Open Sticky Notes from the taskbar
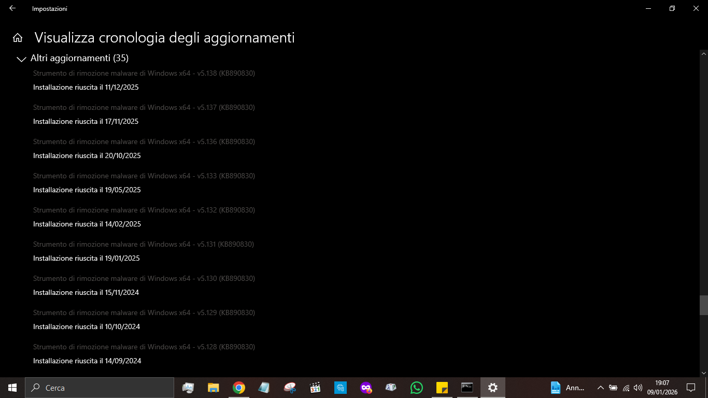708x398 pixels. click(x=442, y=388)
